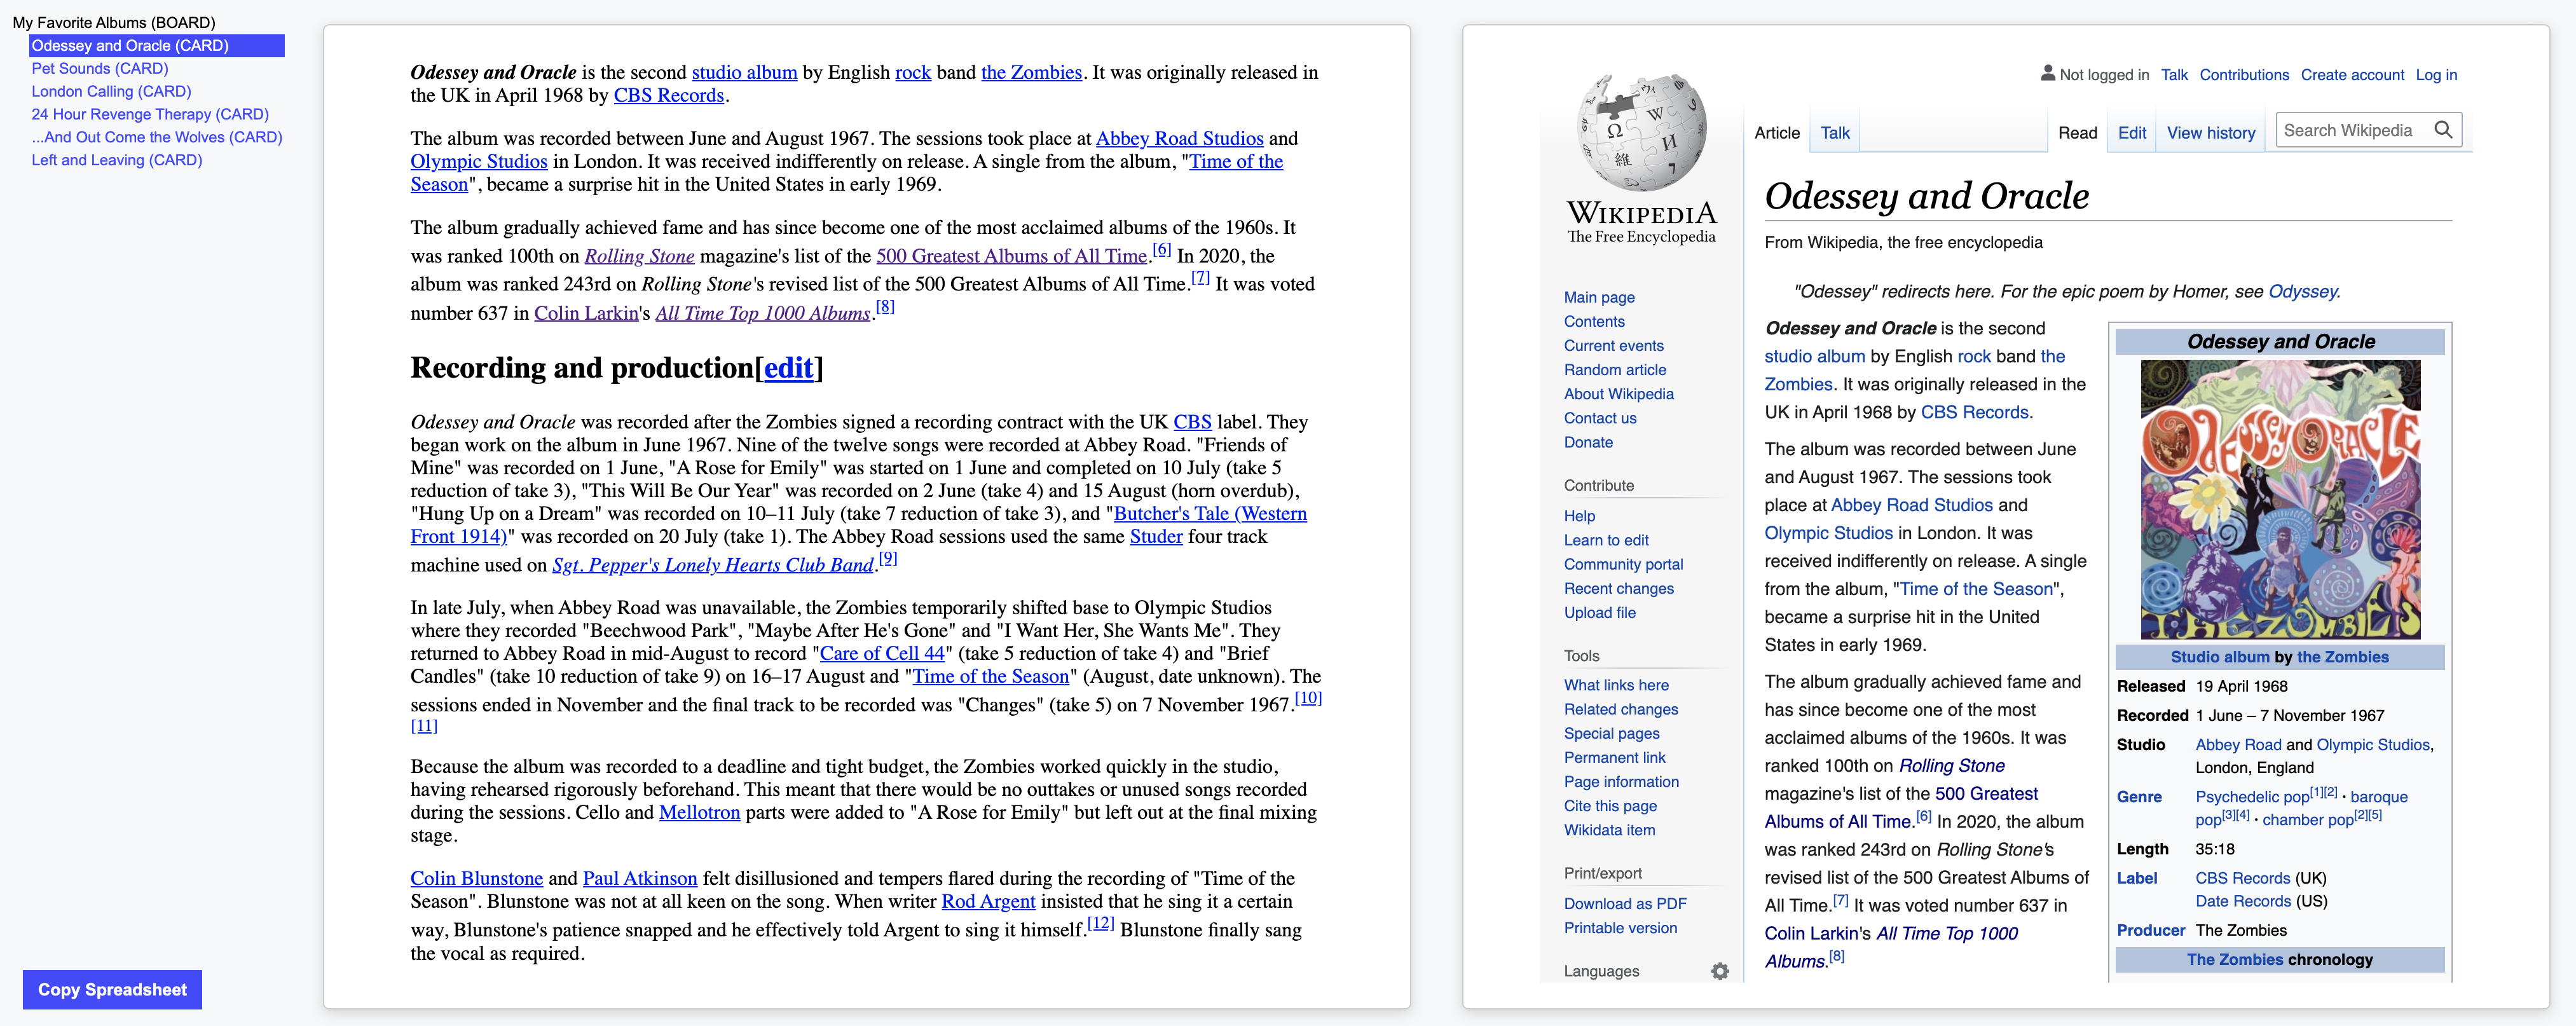Open About Wikipedia
The image size is (2576, 1026).
coord(1618,394)
